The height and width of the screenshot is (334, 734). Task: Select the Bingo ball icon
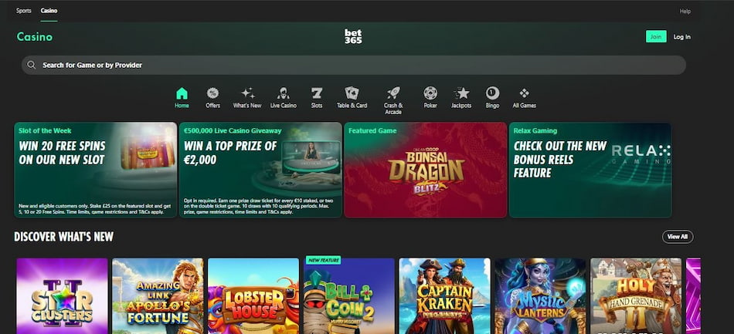tap(492, 93)
